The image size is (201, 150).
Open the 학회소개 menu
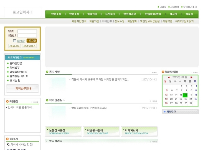coord(56,14)
